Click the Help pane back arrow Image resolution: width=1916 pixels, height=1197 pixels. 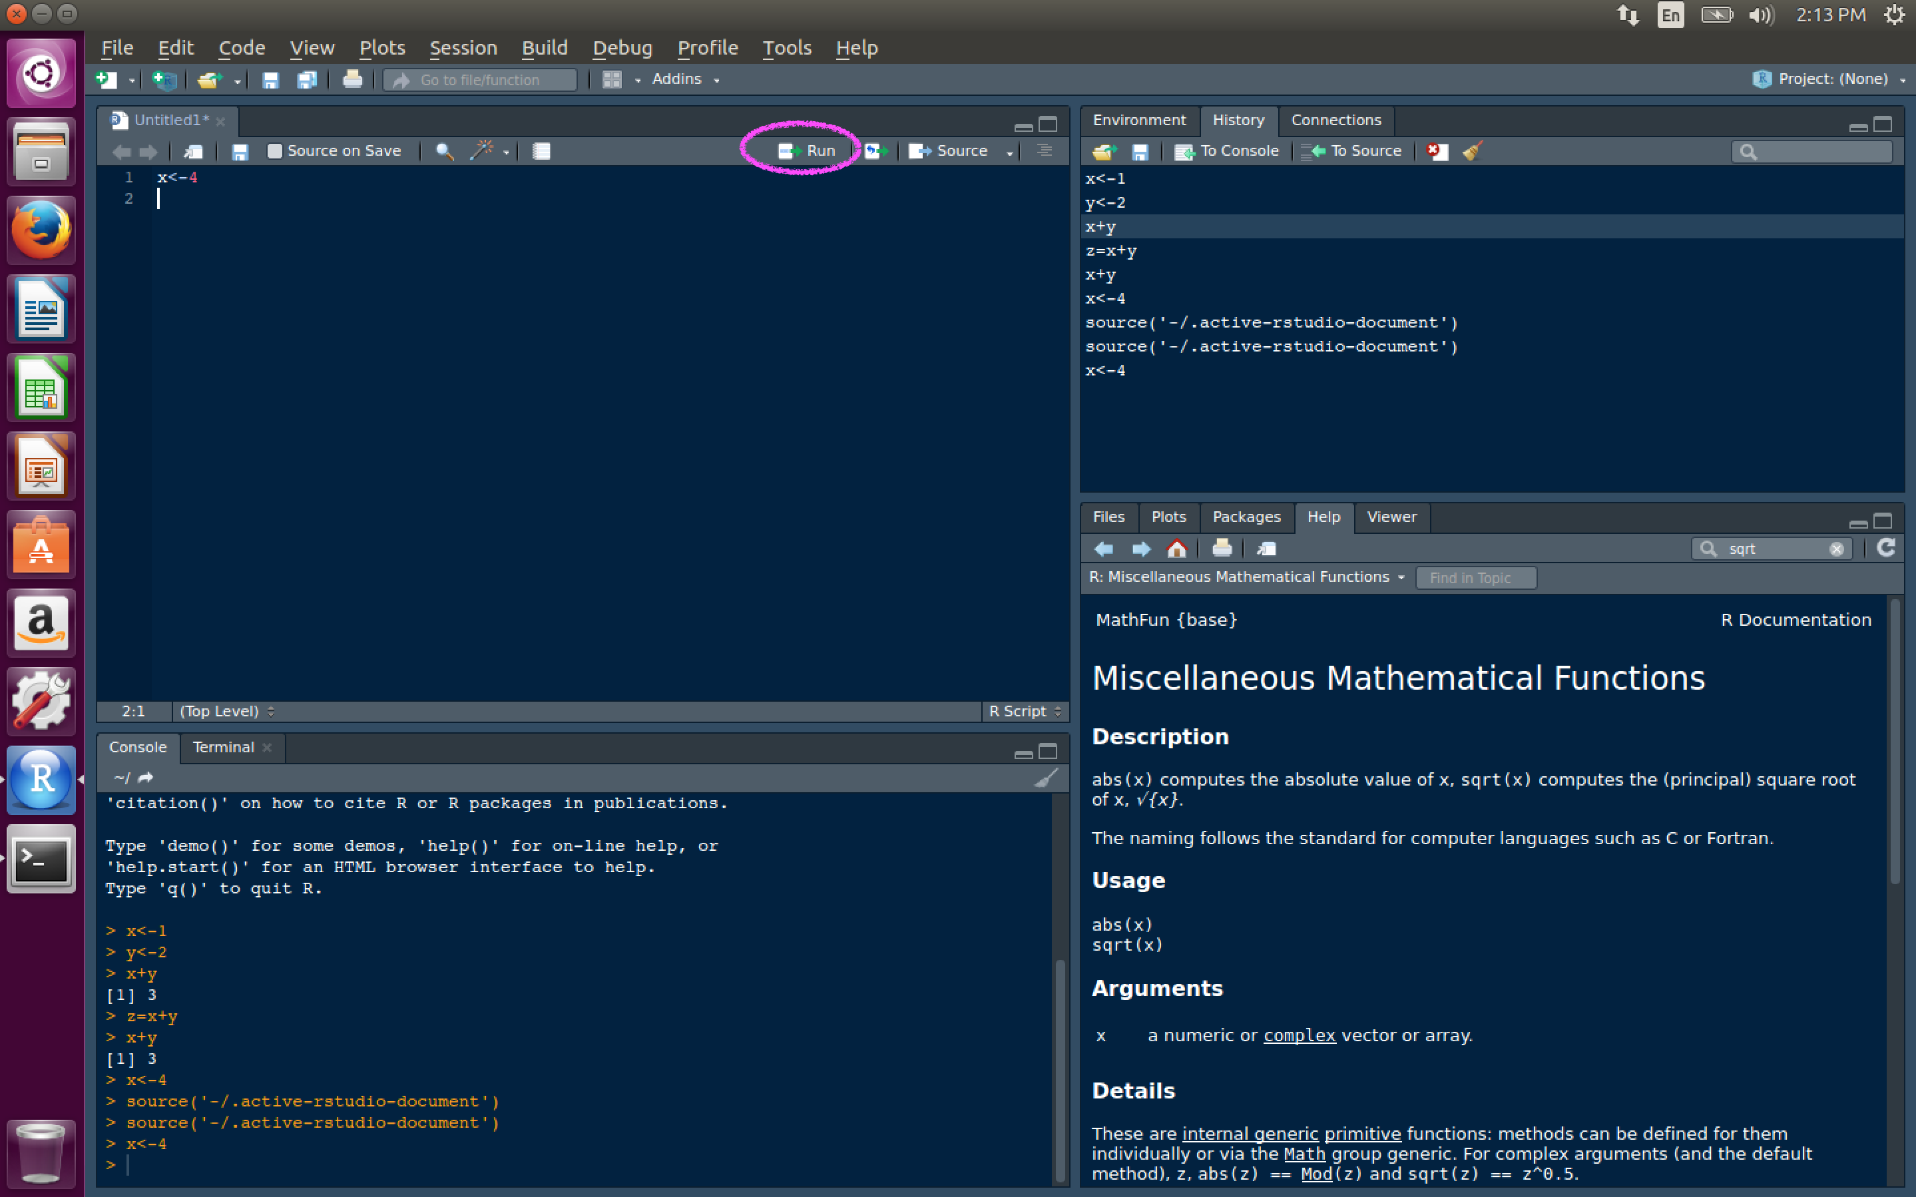click(1104, 549)
